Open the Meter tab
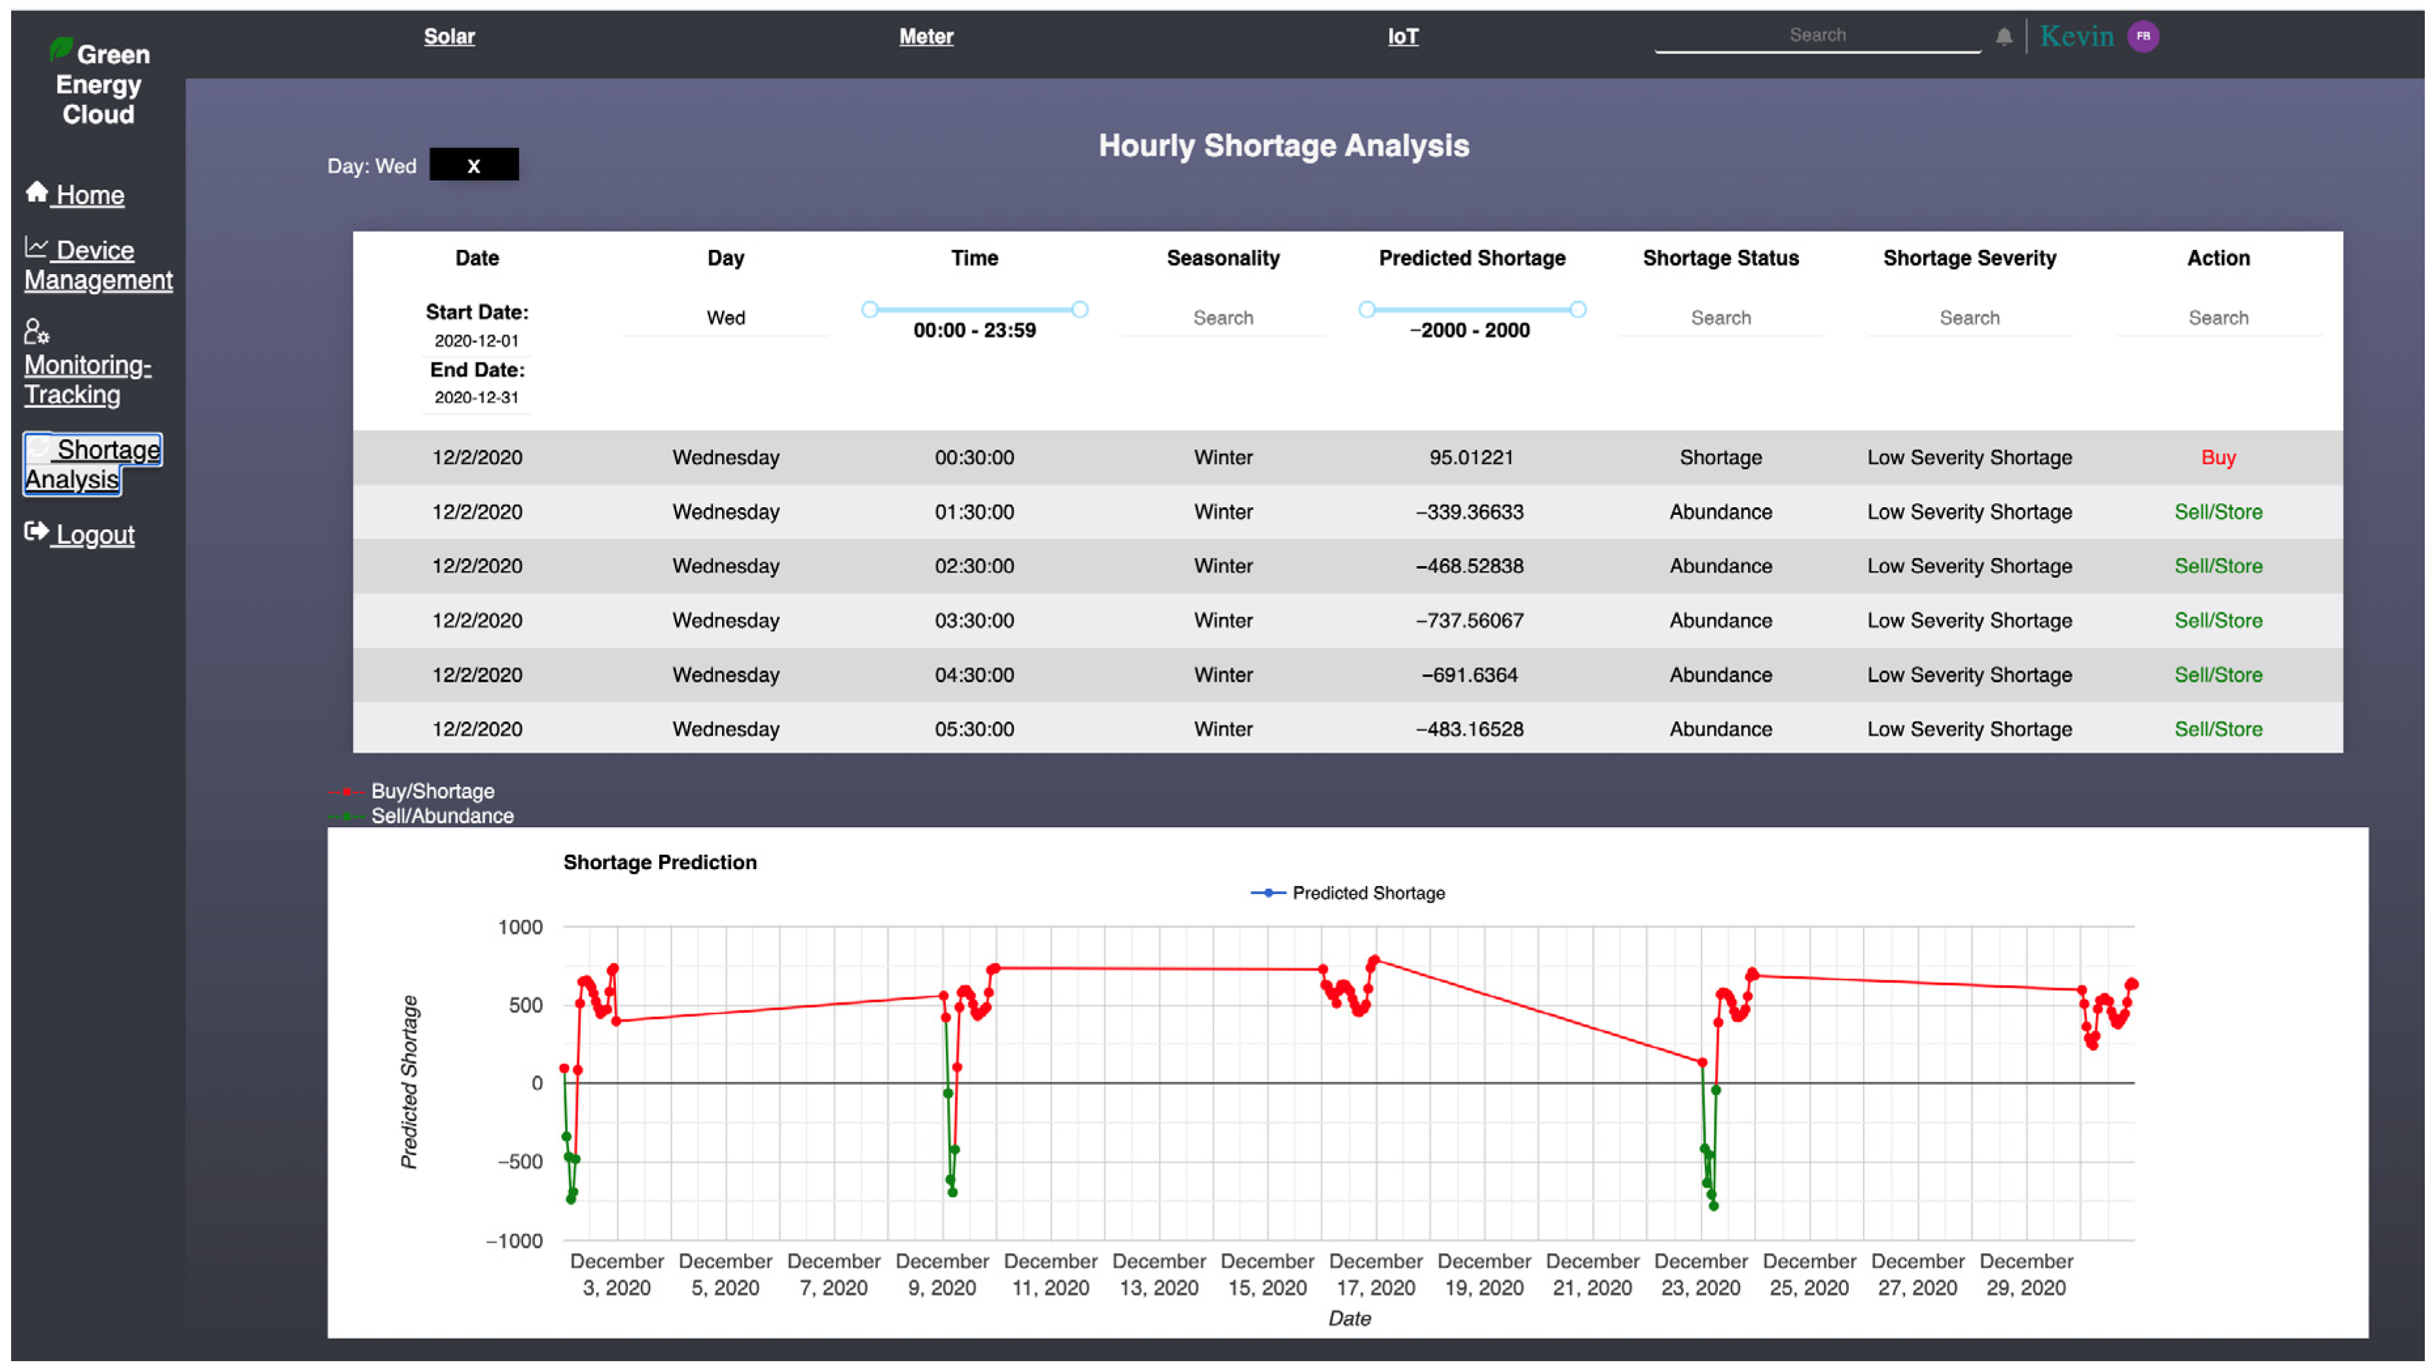Screen dimensions: 2432x1369 [926, 36]
